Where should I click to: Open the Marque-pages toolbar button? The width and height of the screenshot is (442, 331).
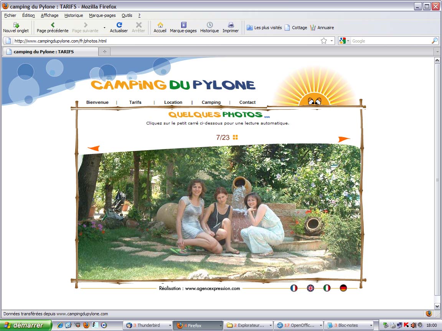click(183, 27)
